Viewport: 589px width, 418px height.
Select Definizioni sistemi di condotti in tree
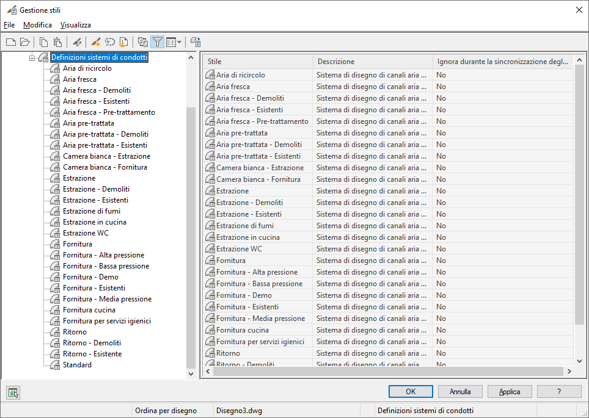(x=99, y=57)
